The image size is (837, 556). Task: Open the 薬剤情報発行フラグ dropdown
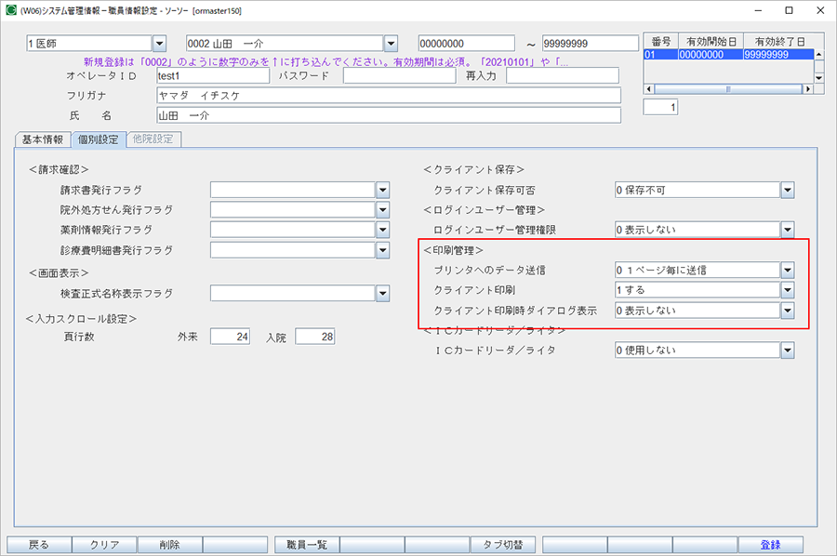[381, 230]
